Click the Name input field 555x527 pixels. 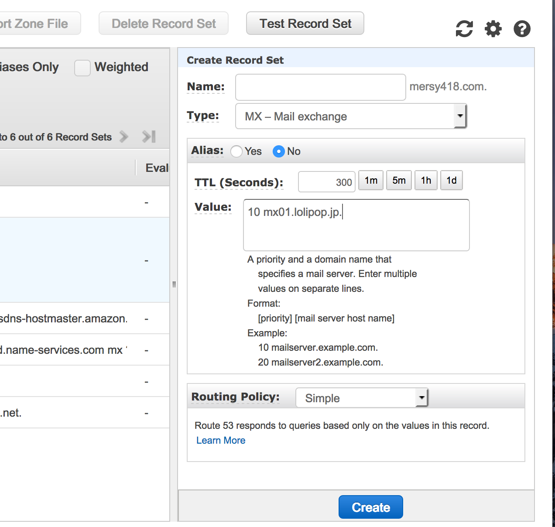click(320, 87)
